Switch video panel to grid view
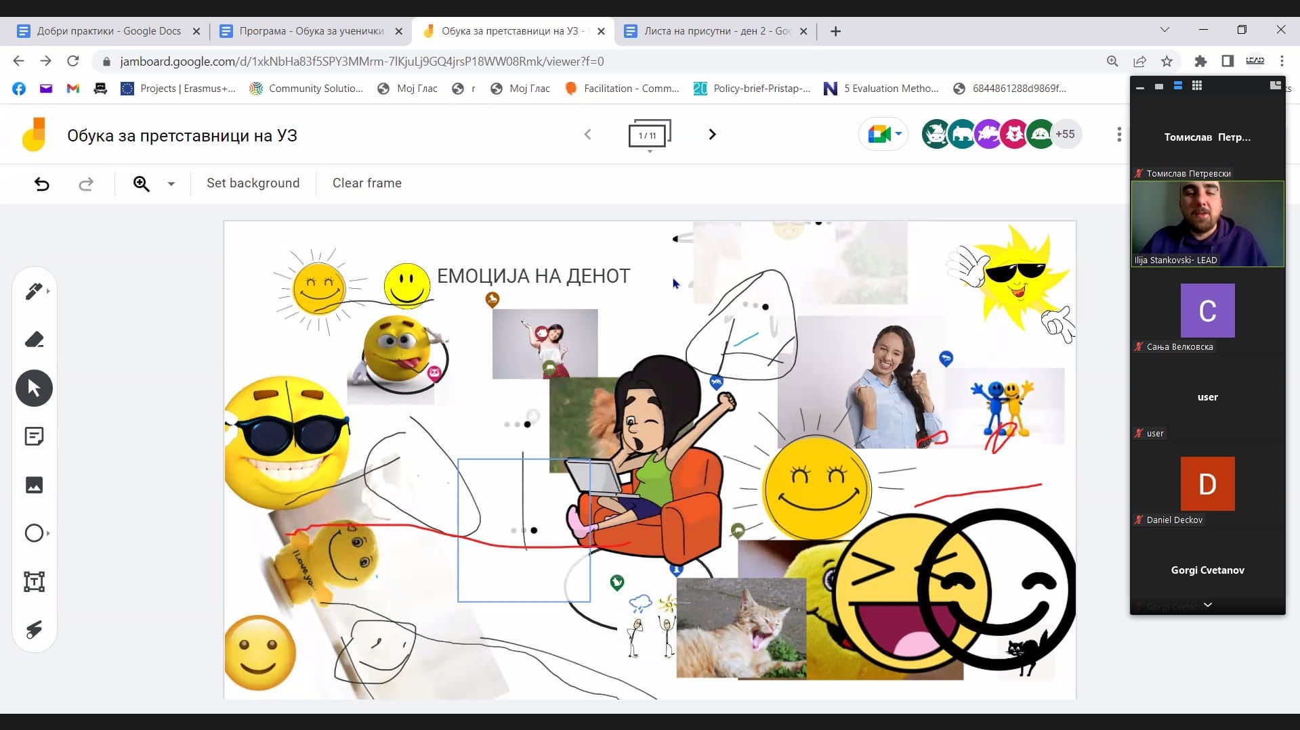The width and height of the screenshot is (1300, 730). (1197, 86)
